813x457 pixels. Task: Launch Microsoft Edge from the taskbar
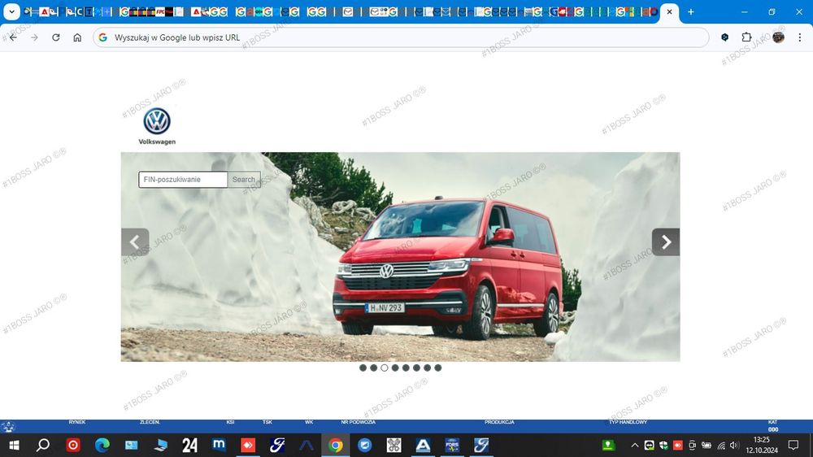[102, 445]
